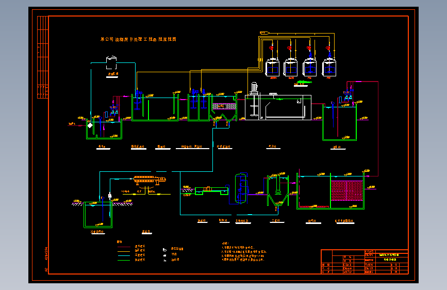Select the green capsule-shaped pressure vessel
This screenshot has width=447, height=290.
(241, 188)
